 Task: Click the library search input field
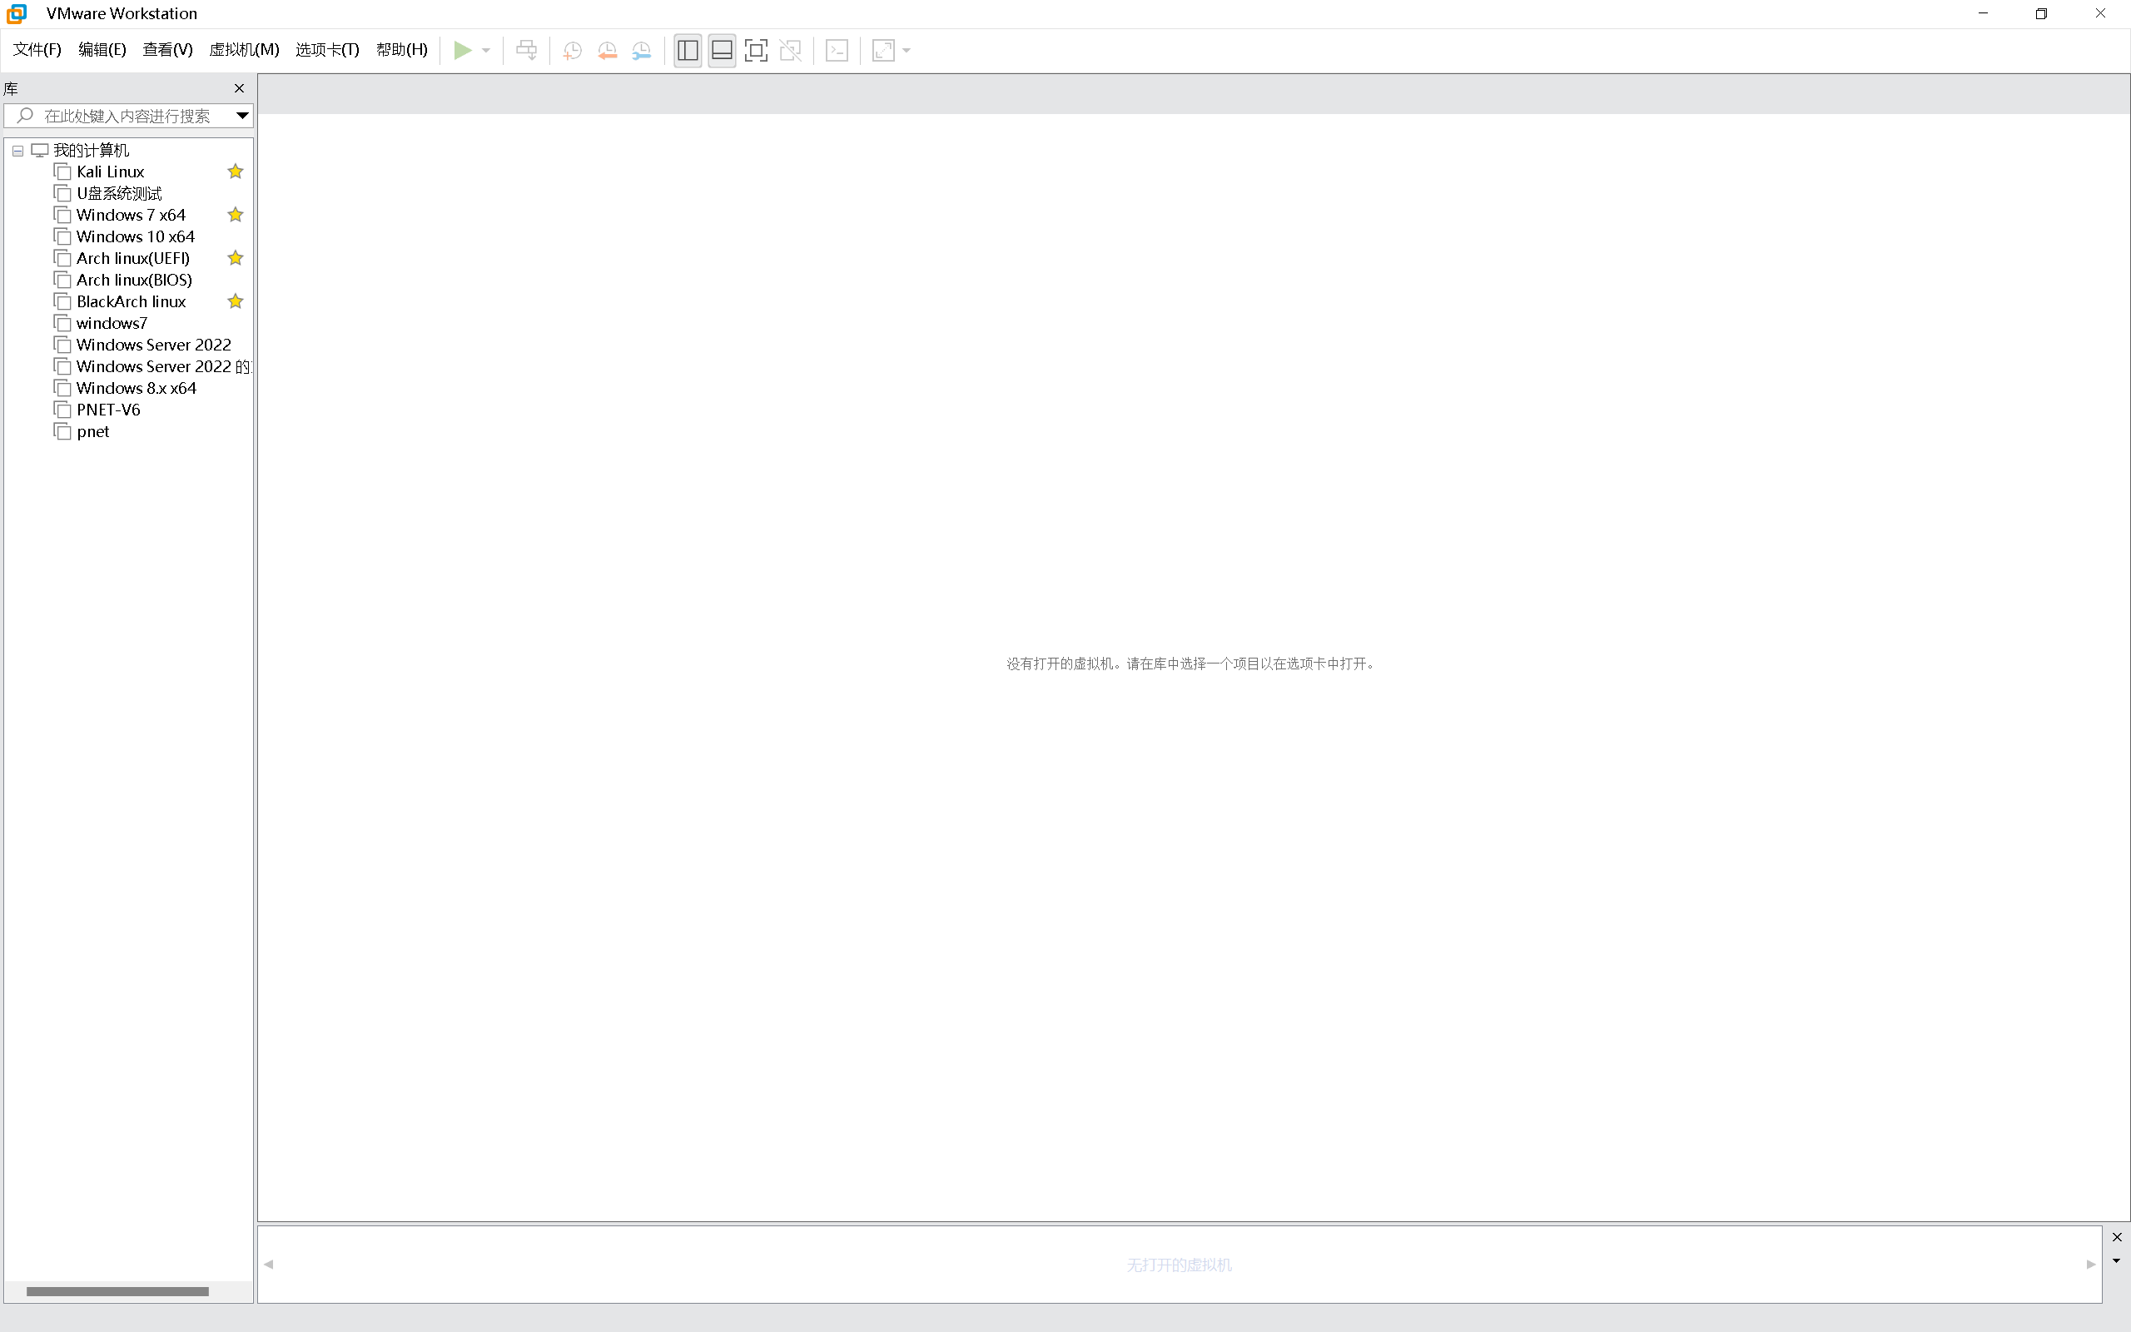tap(127, 116)
